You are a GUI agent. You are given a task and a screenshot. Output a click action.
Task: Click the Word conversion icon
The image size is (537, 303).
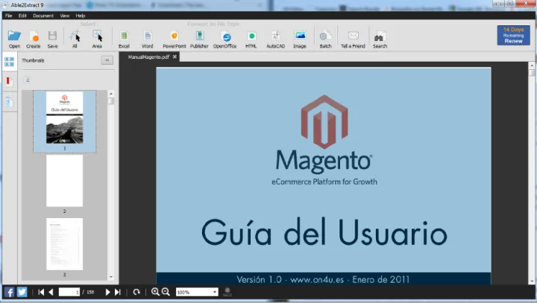pos(147,38)
